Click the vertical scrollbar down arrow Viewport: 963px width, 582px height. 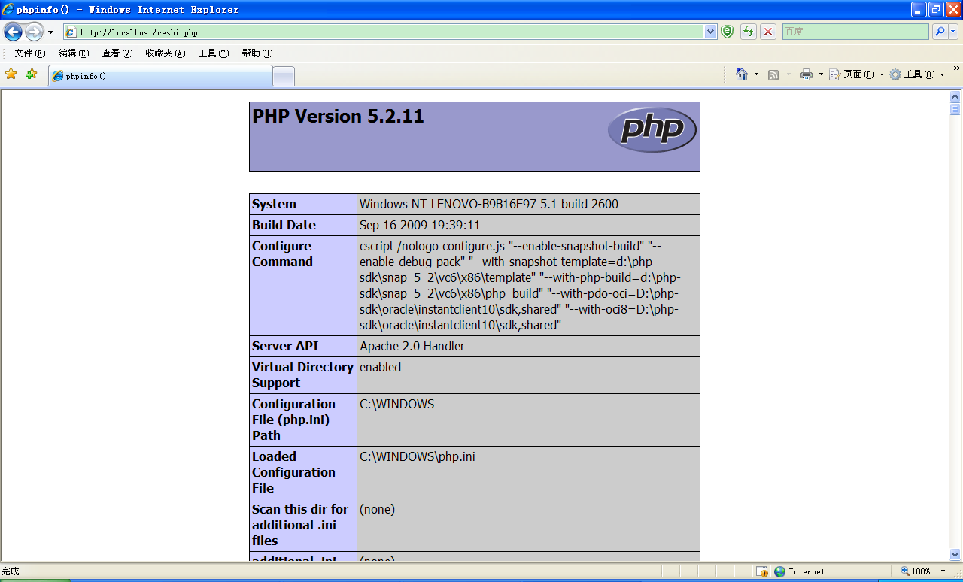[x=955, y=554]
